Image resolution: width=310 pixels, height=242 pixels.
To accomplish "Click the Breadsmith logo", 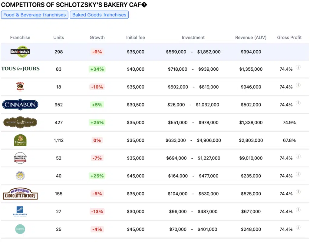I will 20,211.
